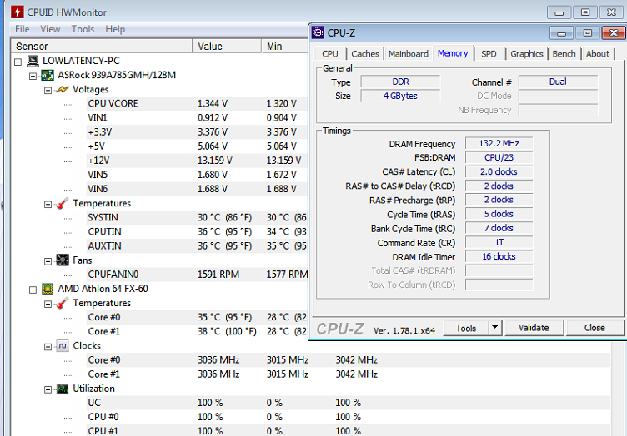Click the 1.344 V CPU VCORE value
The image size is (627, 436).
coord(213,104)
